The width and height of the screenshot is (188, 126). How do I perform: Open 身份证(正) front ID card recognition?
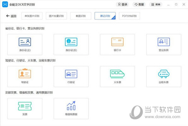click(25, 45)
